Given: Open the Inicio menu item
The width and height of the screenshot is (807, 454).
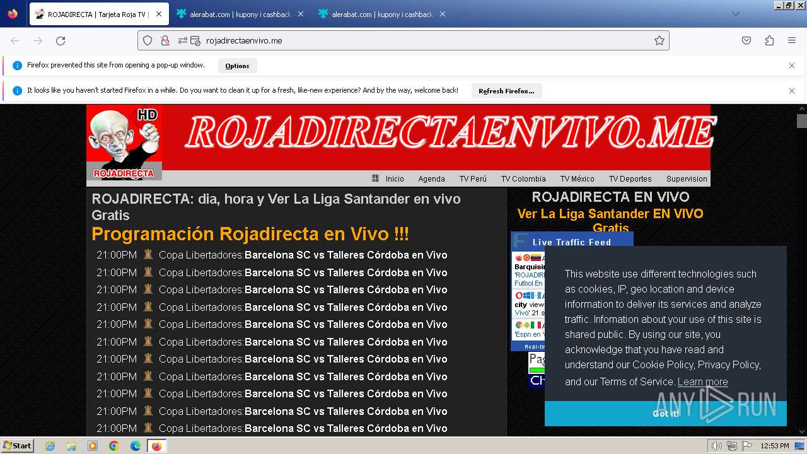Looking at the screenshot, I should coord(395,178).
